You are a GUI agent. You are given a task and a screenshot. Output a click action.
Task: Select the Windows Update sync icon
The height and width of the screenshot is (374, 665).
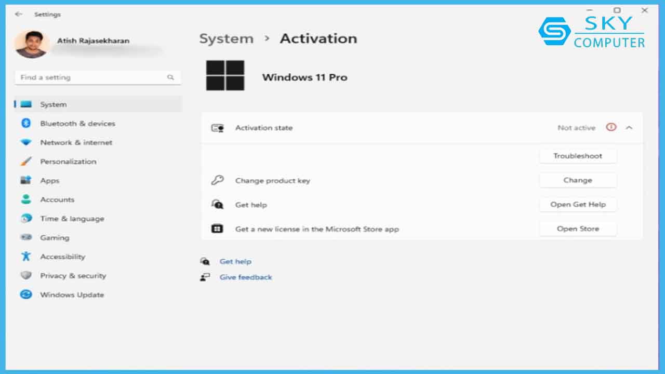coord(26,295)
